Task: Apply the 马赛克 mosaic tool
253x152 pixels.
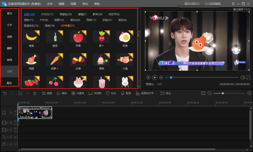Action: tap(78, 93)
